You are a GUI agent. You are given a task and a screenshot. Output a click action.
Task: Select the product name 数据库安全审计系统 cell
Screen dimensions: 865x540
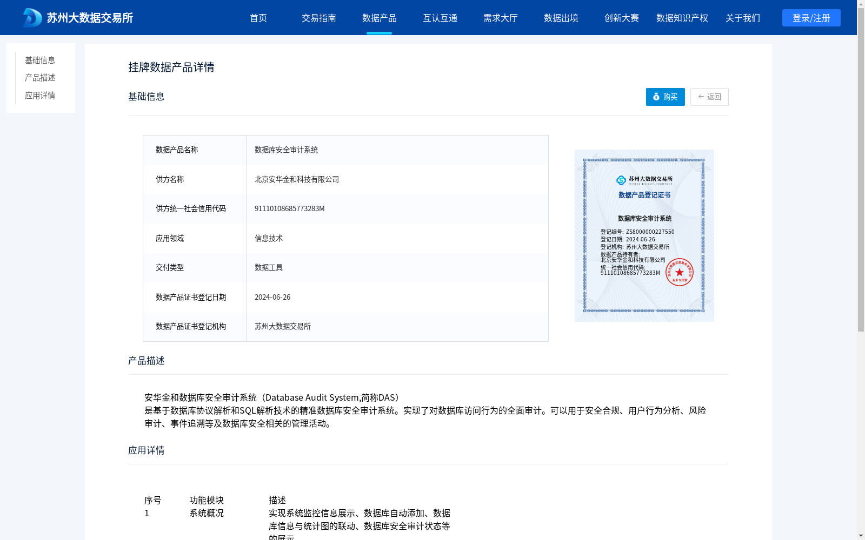click(397, 150)
